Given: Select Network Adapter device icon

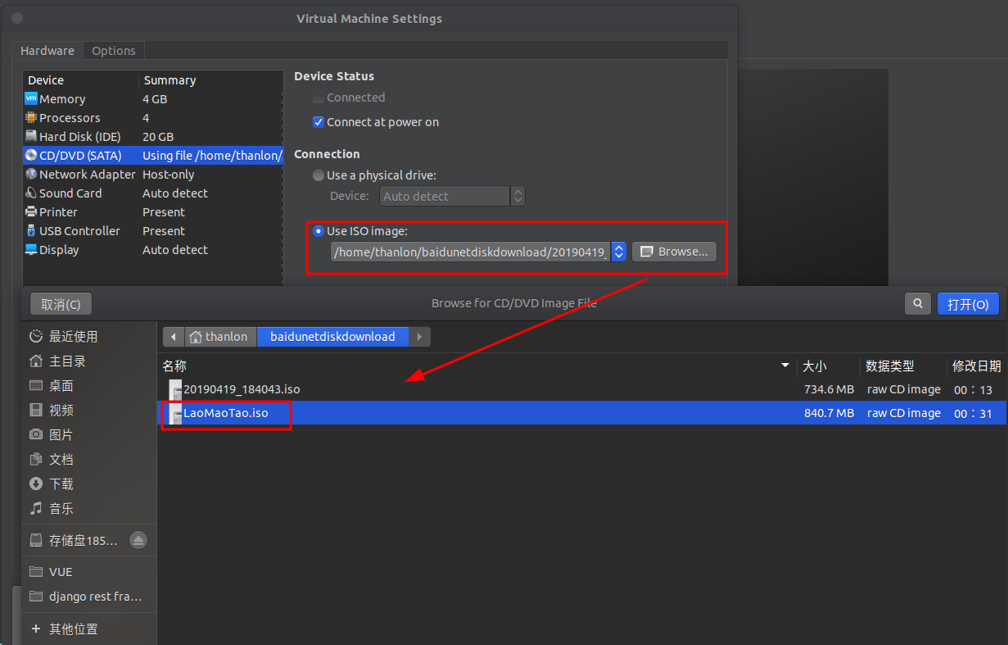Looking at the screenshot, I should coord(31,175).
